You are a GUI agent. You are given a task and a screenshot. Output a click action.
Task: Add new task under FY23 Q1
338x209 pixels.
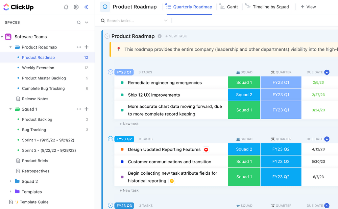click(129, 124)
